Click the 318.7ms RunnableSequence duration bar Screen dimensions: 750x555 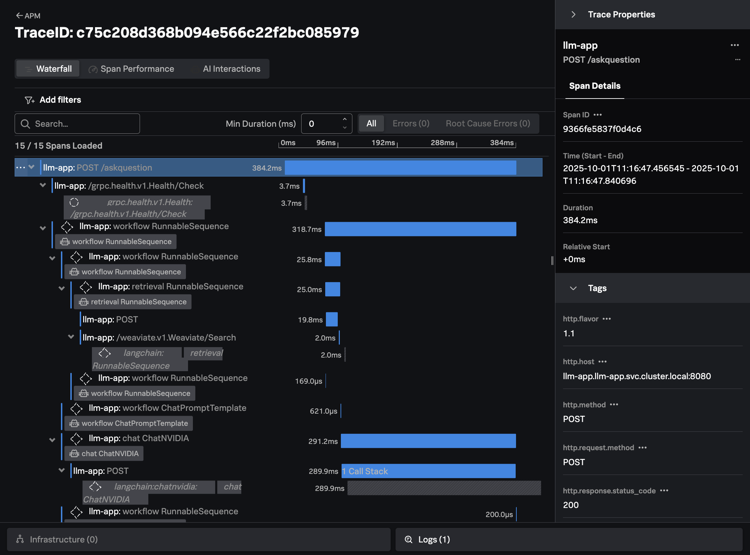point(420,229)
